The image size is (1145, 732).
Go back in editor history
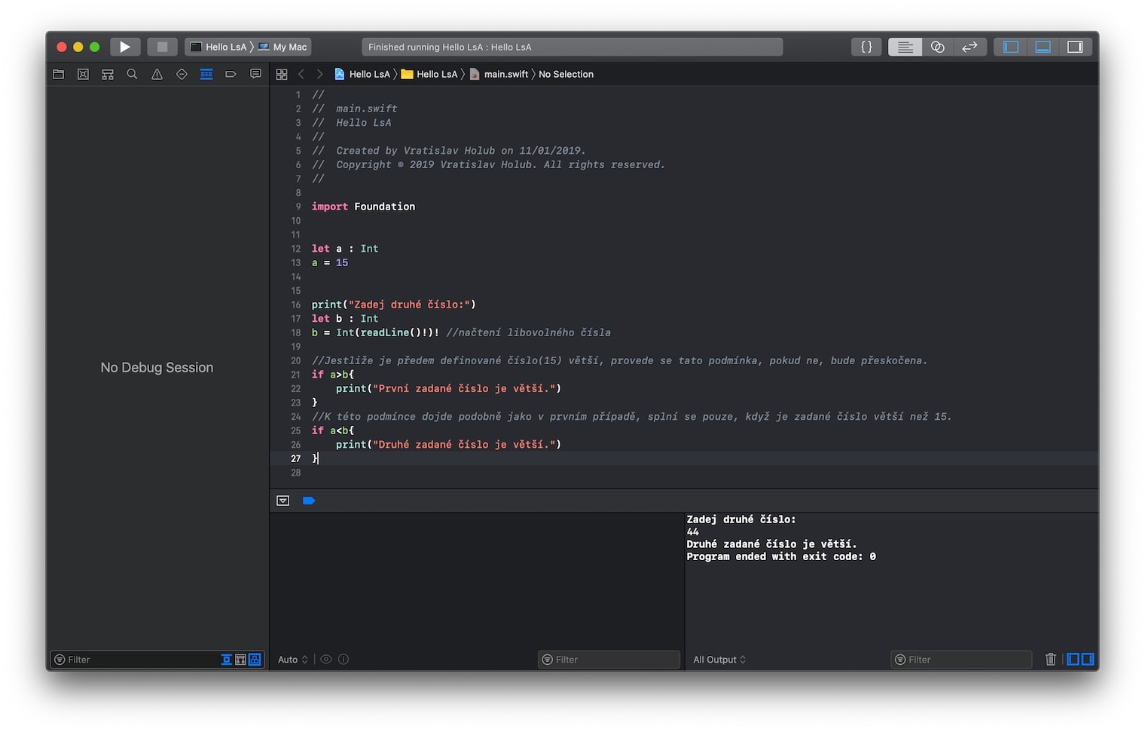tap(301, 74)
